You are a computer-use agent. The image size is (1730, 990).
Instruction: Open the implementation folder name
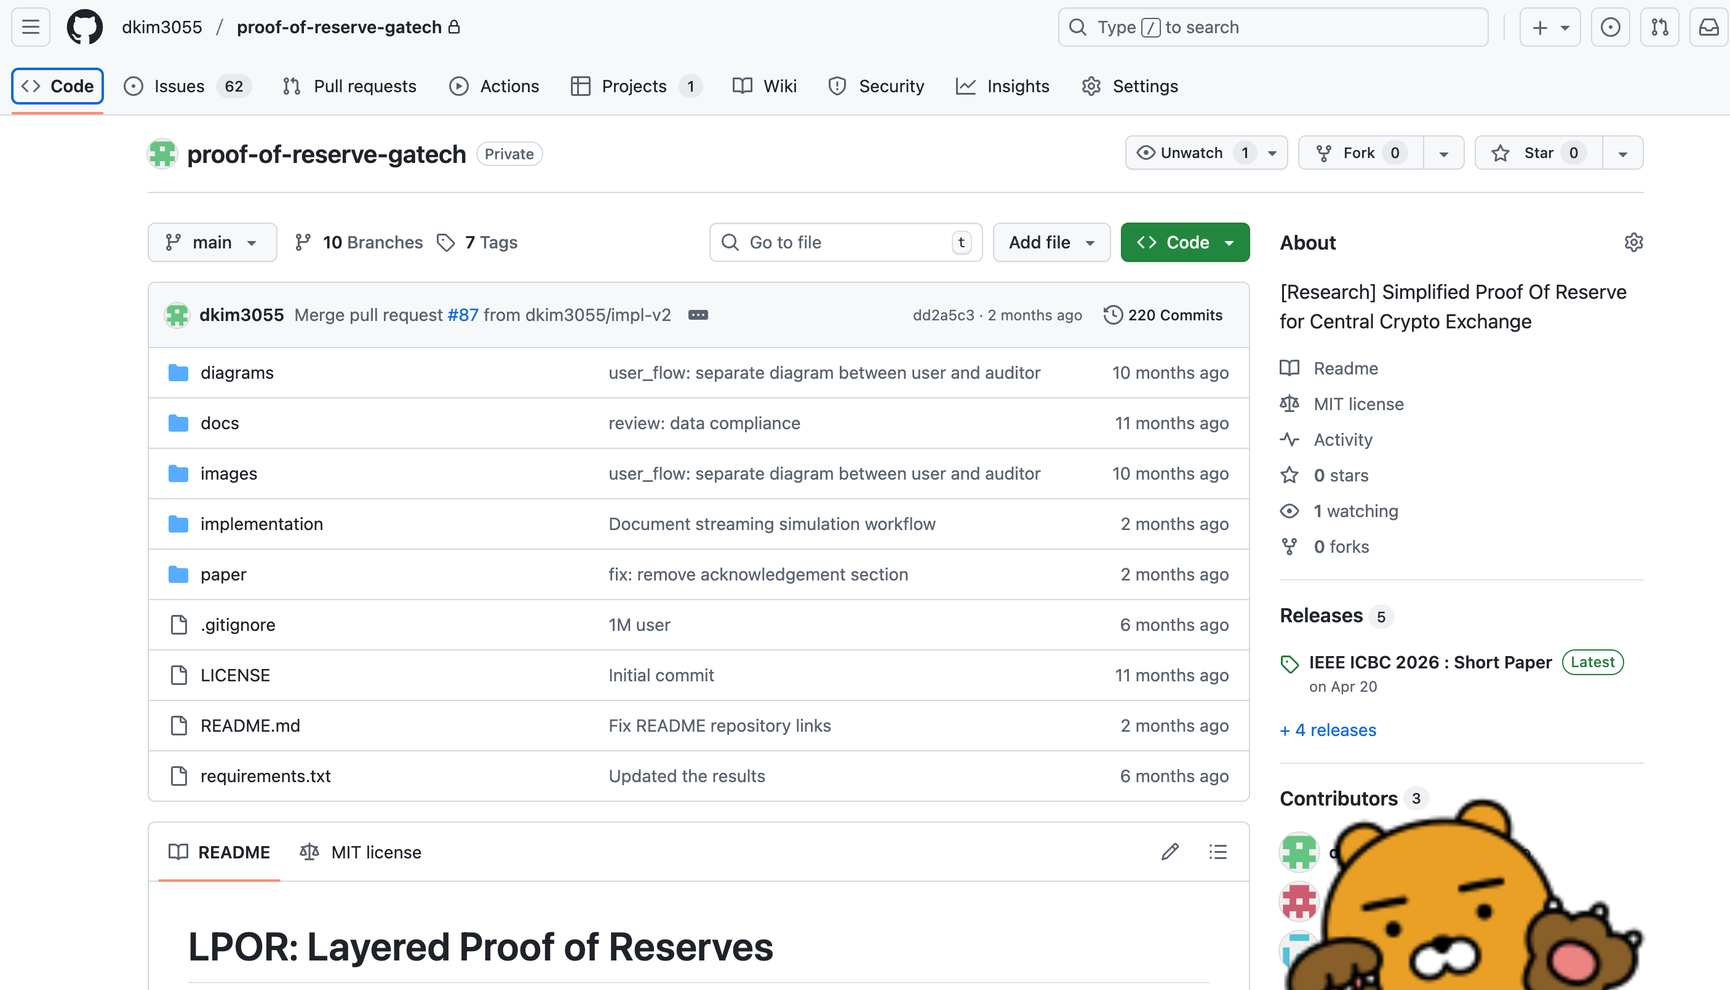click(262, 525)
